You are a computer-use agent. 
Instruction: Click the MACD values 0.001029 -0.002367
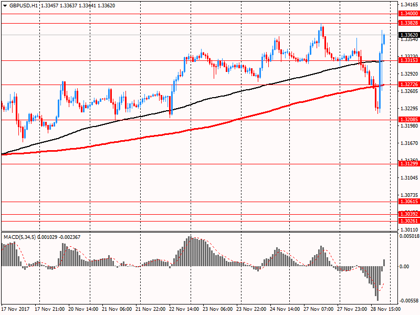pyautogui.click(x=59, y=237)
